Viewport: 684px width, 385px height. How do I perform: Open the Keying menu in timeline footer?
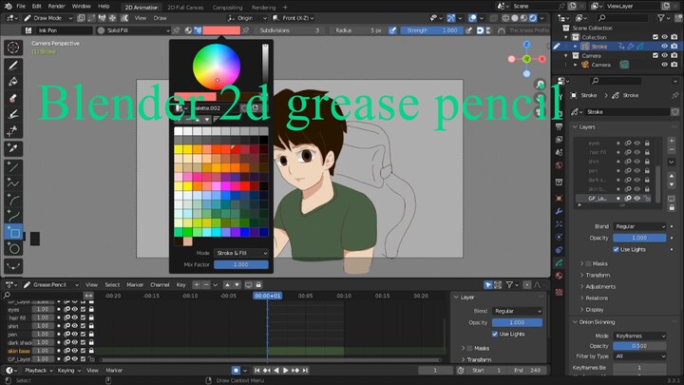click(x=69, y=370)
